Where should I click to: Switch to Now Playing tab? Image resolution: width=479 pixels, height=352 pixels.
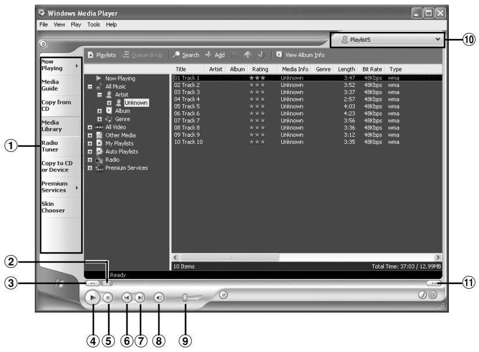[x=60, y=66]
